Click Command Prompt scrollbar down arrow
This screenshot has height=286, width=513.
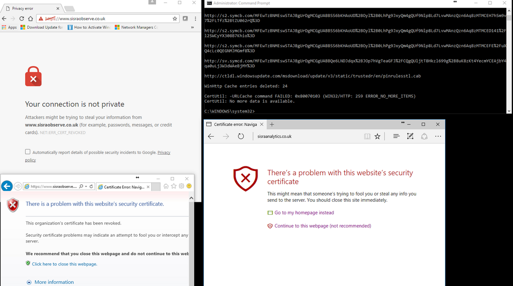tap(509, 111)
